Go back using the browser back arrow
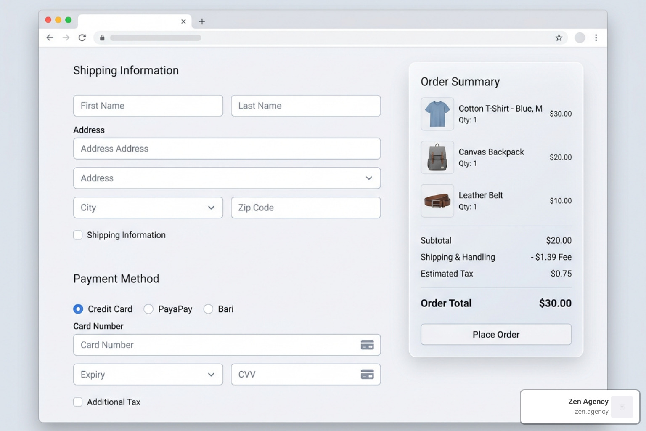The height and width of the screenshot is (431, 646). point(50,38)
